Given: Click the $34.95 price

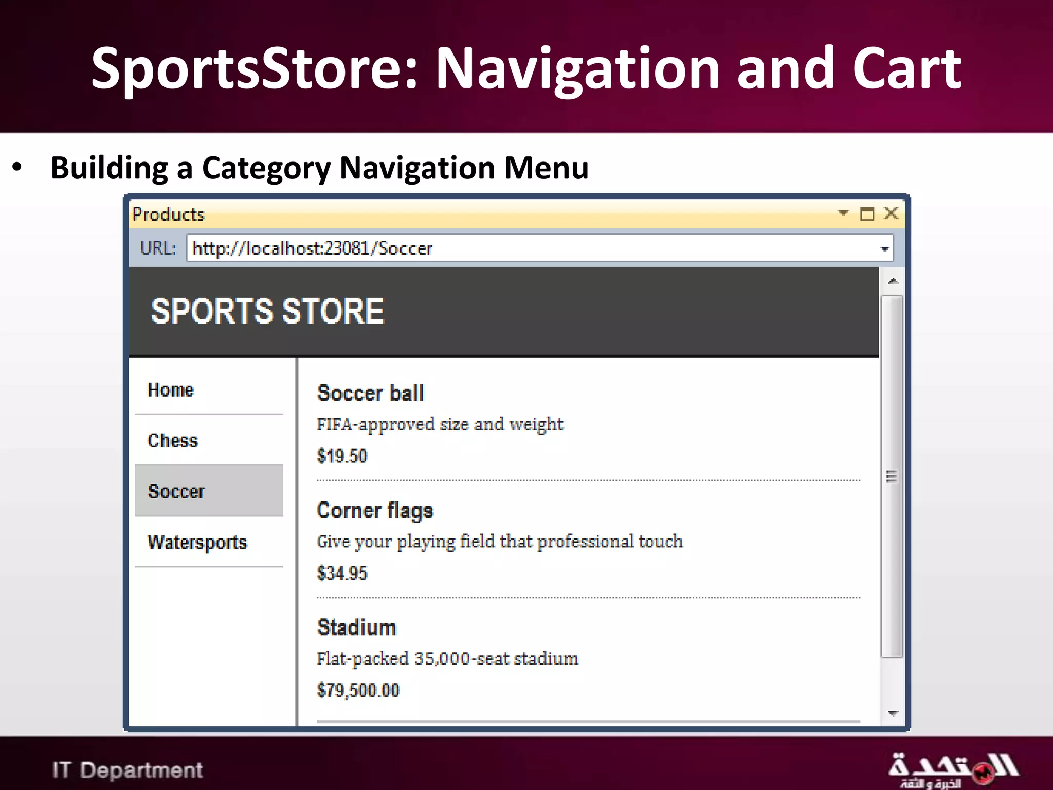Looking at the screenshot, I should click(x=342, y=573).
